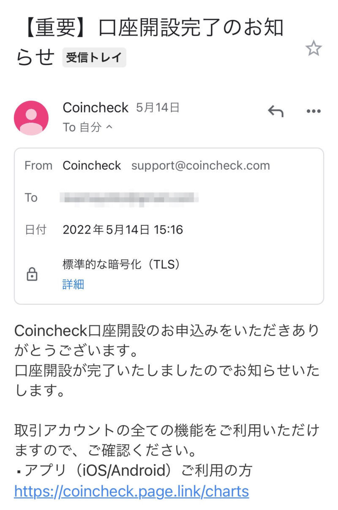Tap the pink Coincheck sender avatar
338x510 pixels.
31,118
